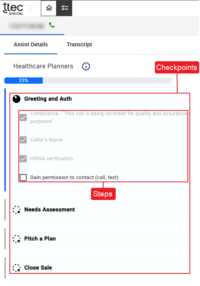The width and height of the screenshot is (200, 286).
Task: Switch to the Transcript tab
Action: click(x=80, y=44)
